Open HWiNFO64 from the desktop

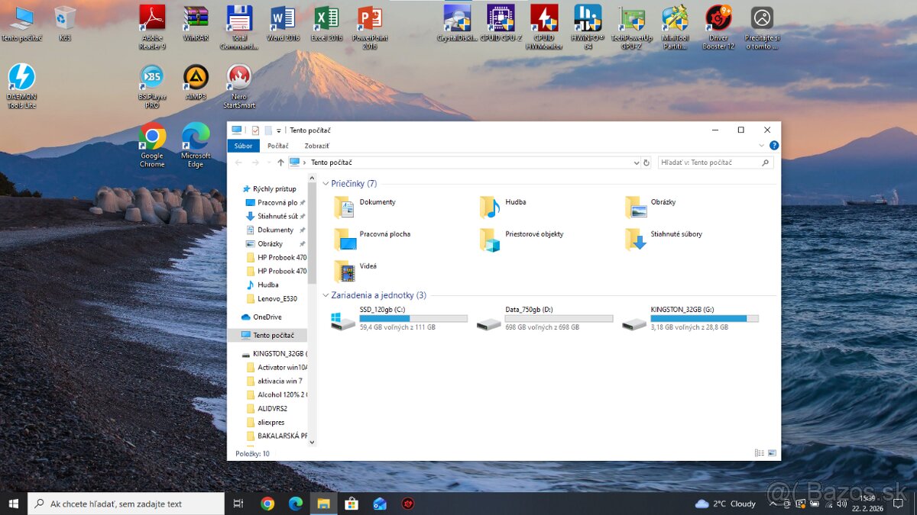(x=588, y=19)
